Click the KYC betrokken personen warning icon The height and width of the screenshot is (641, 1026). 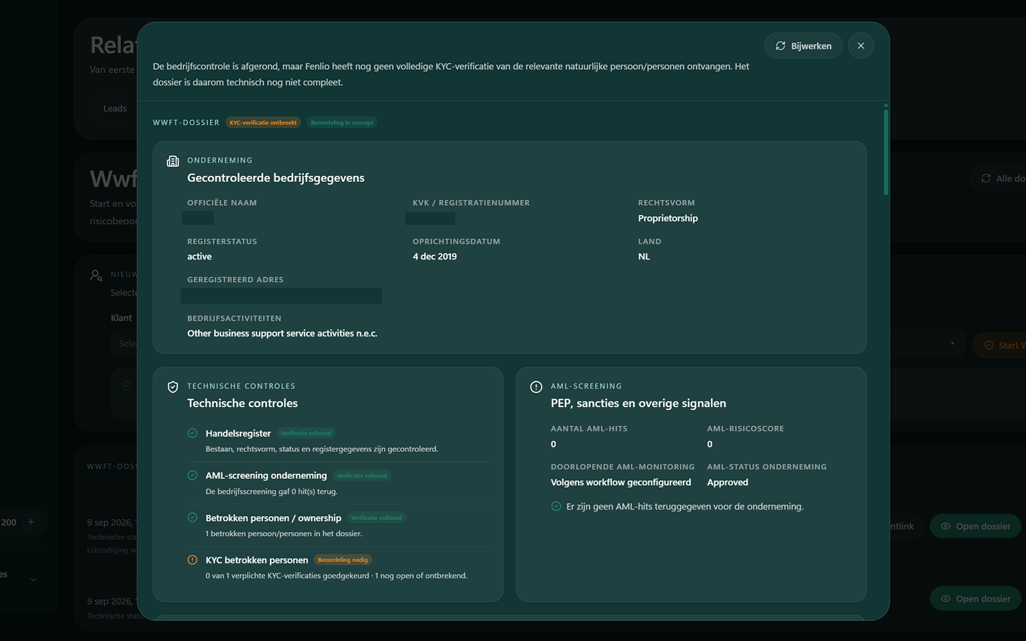pos(192,560)
